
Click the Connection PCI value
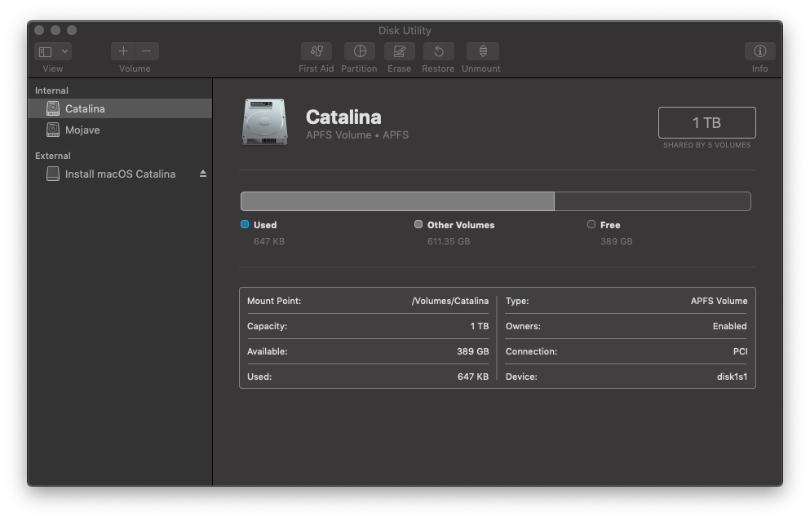(x=740, y=351)
